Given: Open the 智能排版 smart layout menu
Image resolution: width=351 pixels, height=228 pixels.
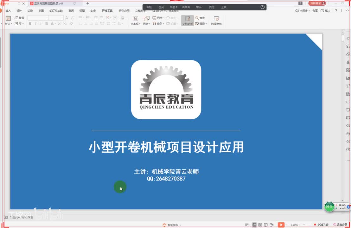Looking at the screenshot, I should pyautogui.click(x=172, y=225).
